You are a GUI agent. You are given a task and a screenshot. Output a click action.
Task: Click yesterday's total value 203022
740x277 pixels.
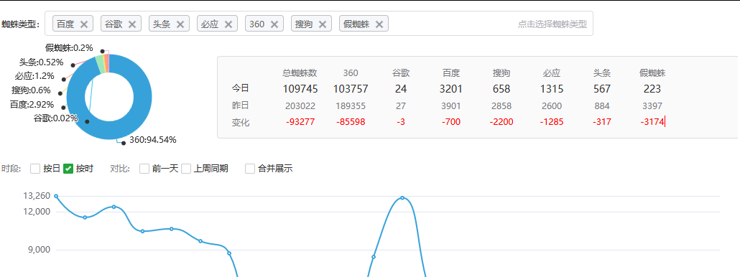click(x=300, y=106)
